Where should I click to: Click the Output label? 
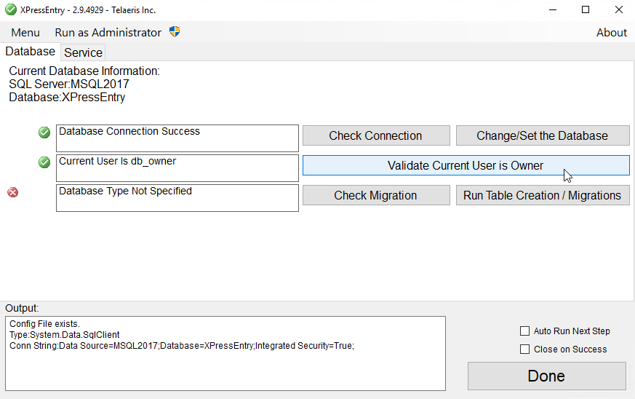(x=22, y=308)
